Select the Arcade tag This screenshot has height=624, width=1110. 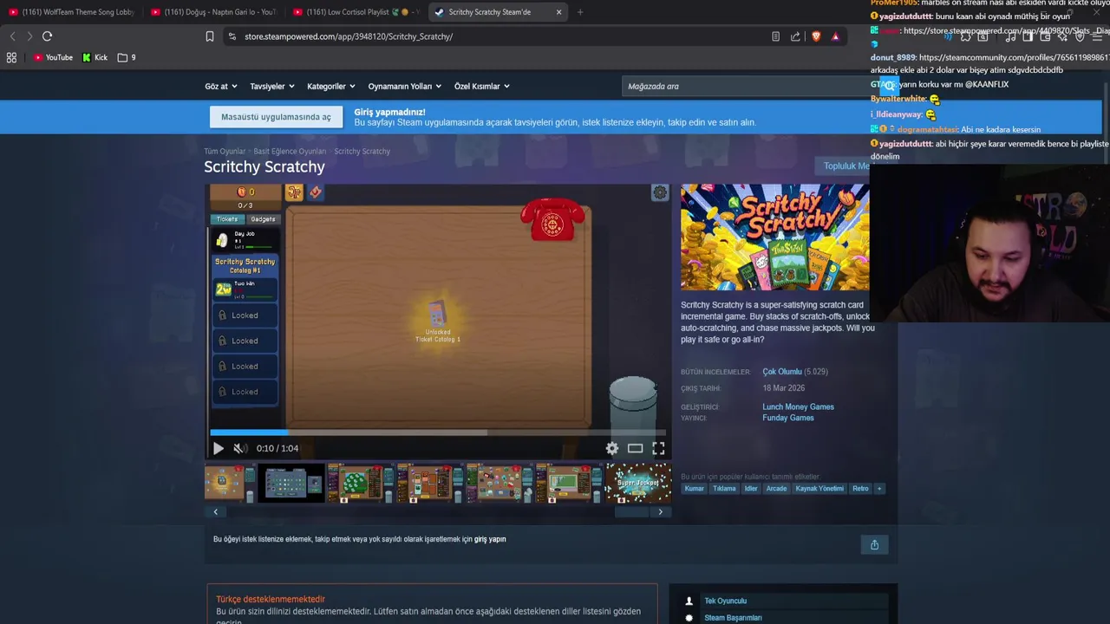tap(776, 489)
